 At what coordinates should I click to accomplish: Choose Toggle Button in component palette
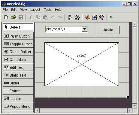click(x=18, y=44)
